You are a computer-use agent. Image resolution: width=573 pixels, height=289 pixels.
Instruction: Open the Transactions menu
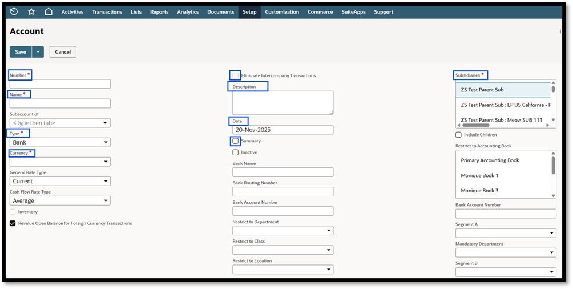(x=107, y=11)
